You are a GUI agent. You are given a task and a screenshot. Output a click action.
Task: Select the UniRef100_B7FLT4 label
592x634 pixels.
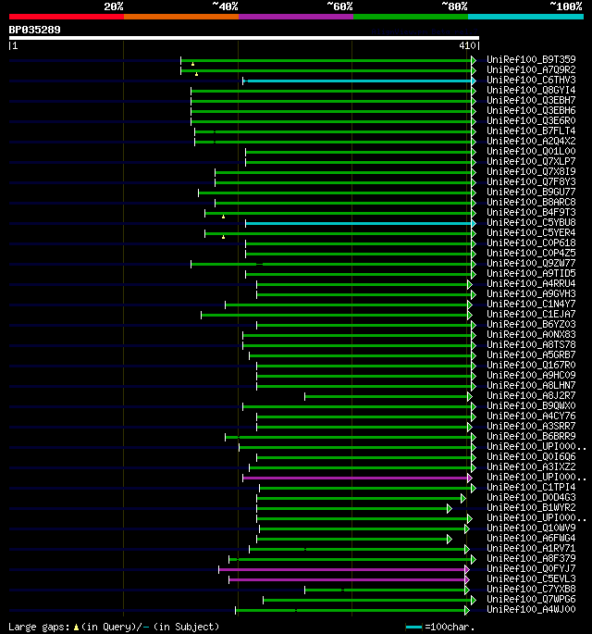[531, 131]
